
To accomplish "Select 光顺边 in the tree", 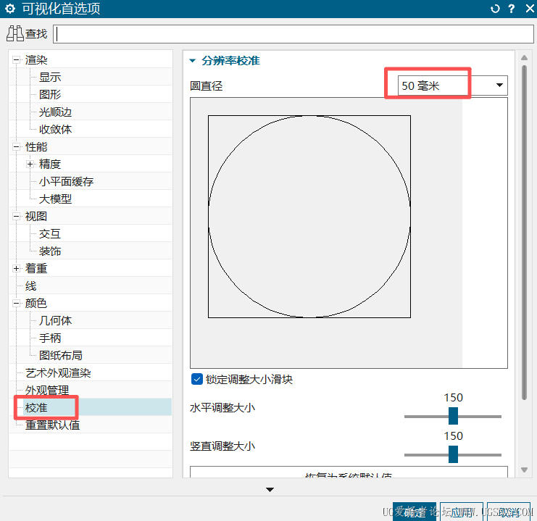I will [x=55, y=112].
